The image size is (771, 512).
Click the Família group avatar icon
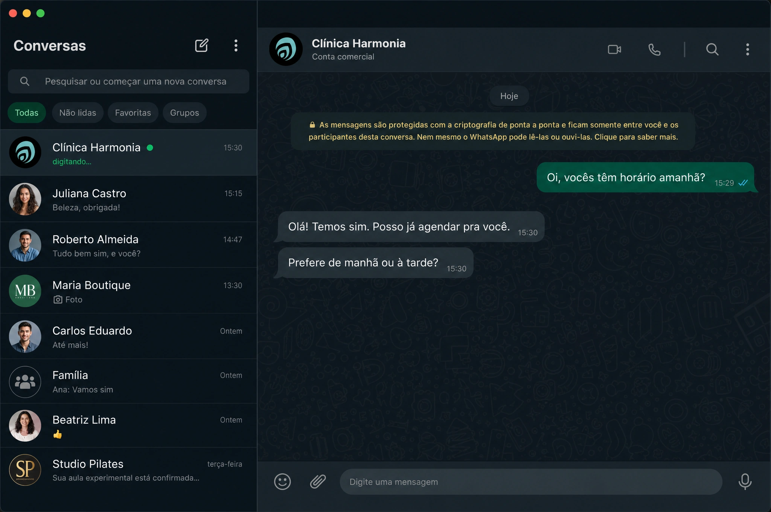coord(25,382)
